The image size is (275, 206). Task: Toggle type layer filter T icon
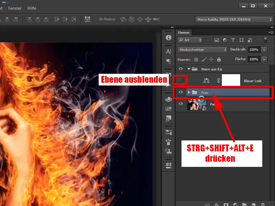pyautogui.click(x=233, y=40)
